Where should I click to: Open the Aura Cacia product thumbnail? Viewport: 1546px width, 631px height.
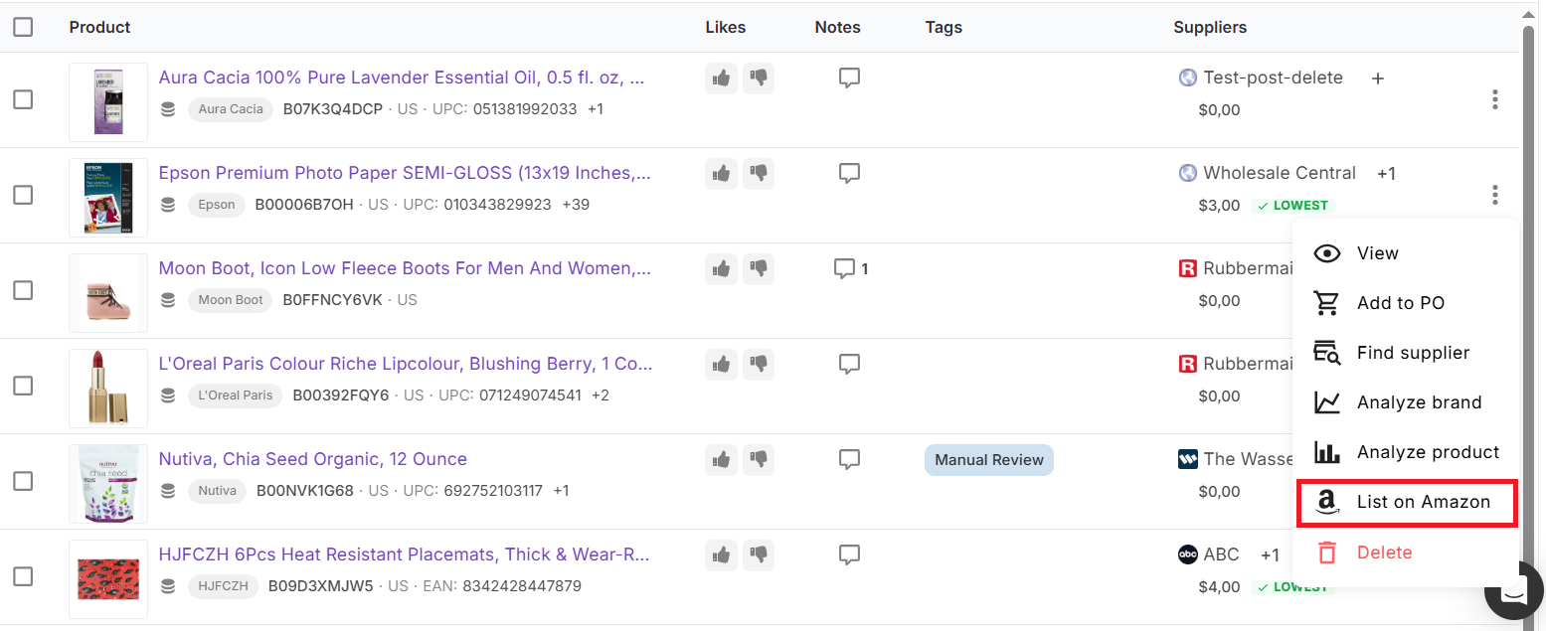pyautogui.click(x=108, y=102)
